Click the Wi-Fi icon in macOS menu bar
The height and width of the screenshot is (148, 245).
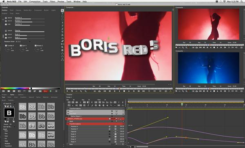click(225, 1)
